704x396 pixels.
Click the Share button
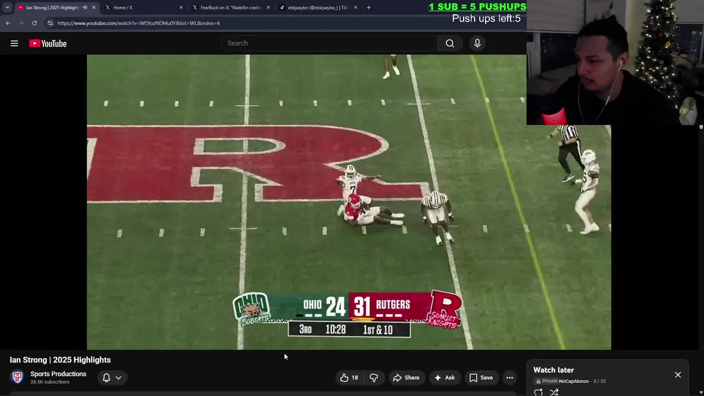[406, 377]
